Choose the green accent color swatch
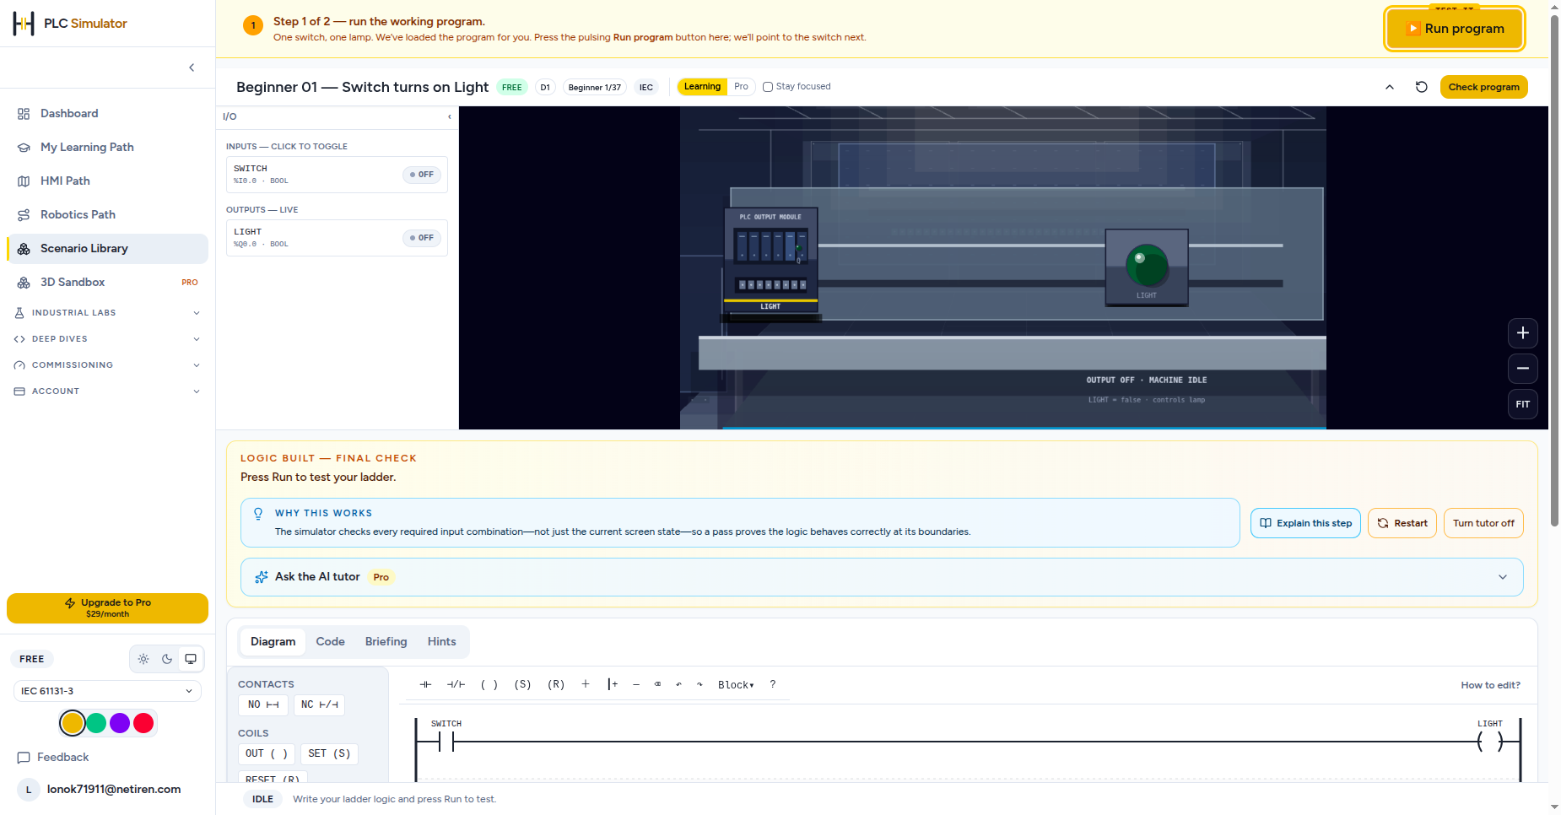 pyautogui.click(x=96, y=723)
